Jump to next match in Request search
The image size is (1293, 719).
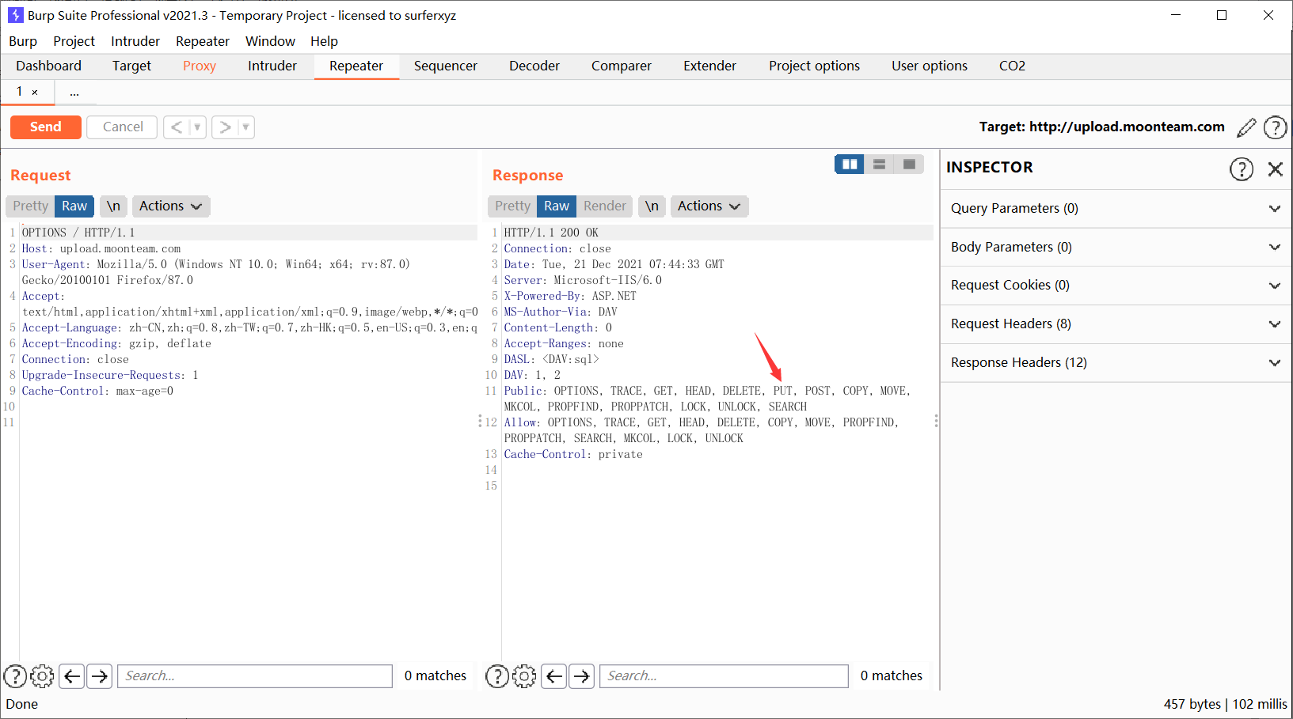[99, 676]
